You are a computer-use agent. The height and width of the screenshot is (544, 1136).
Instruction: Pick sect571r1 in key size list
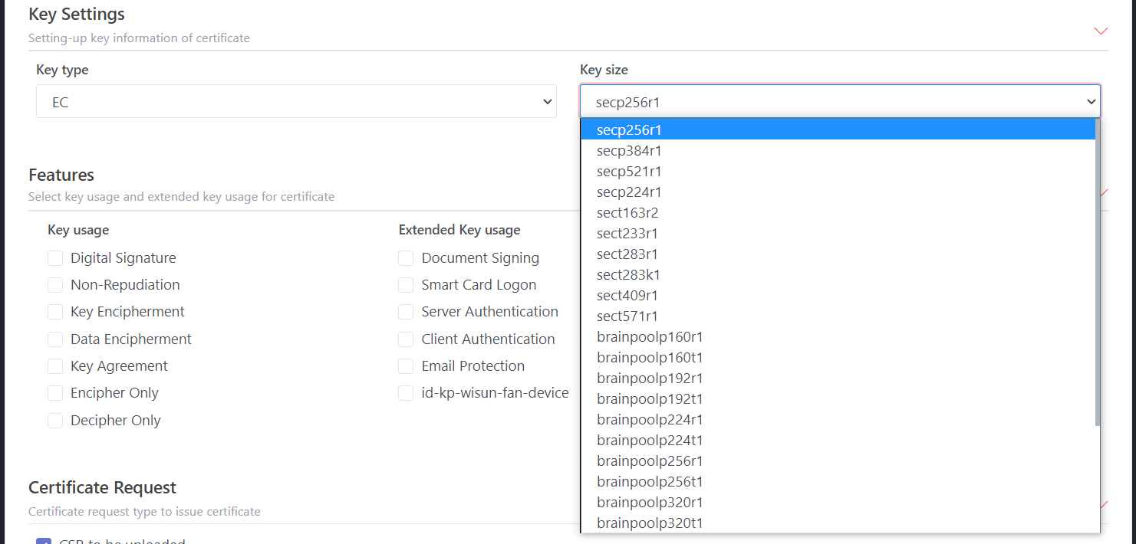tap(627, 316)
